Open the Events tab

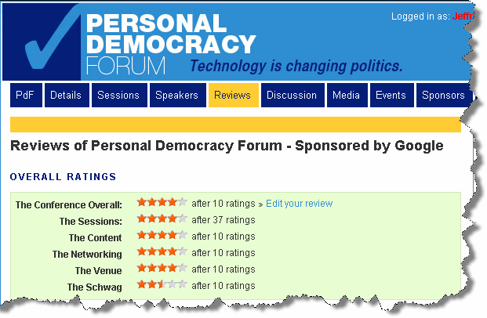391,96
